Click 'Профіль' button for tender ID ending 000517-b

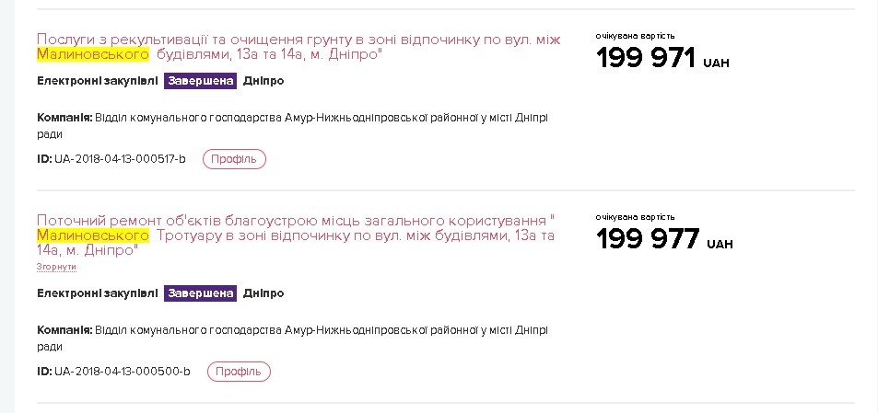tap(234, 159)
